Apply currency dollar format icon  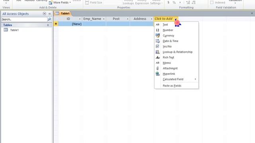coord(168,2)
